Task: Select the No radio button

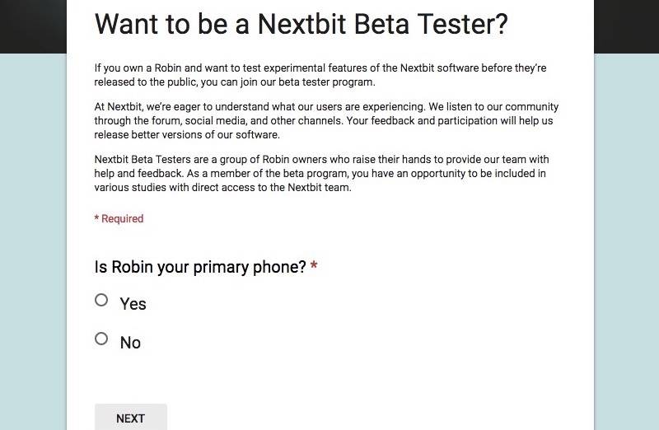Action: point(101,339)
